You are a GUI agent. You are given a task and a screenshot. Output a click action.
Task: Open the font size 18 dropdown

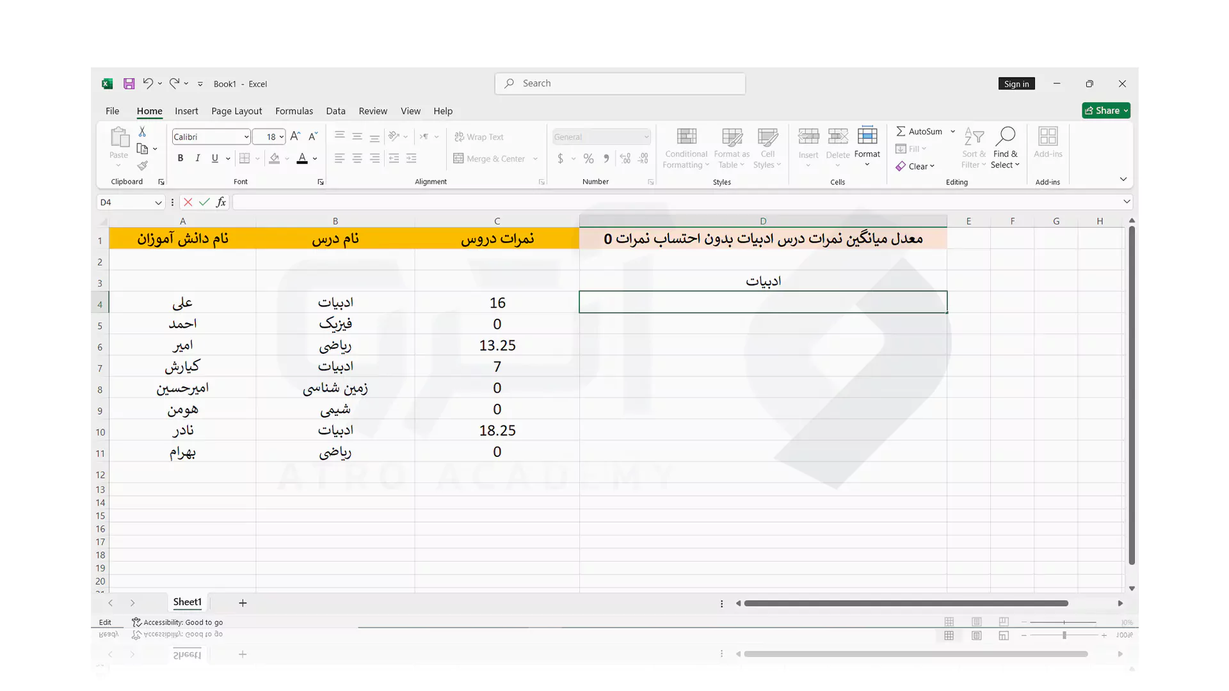click(282, 137)
